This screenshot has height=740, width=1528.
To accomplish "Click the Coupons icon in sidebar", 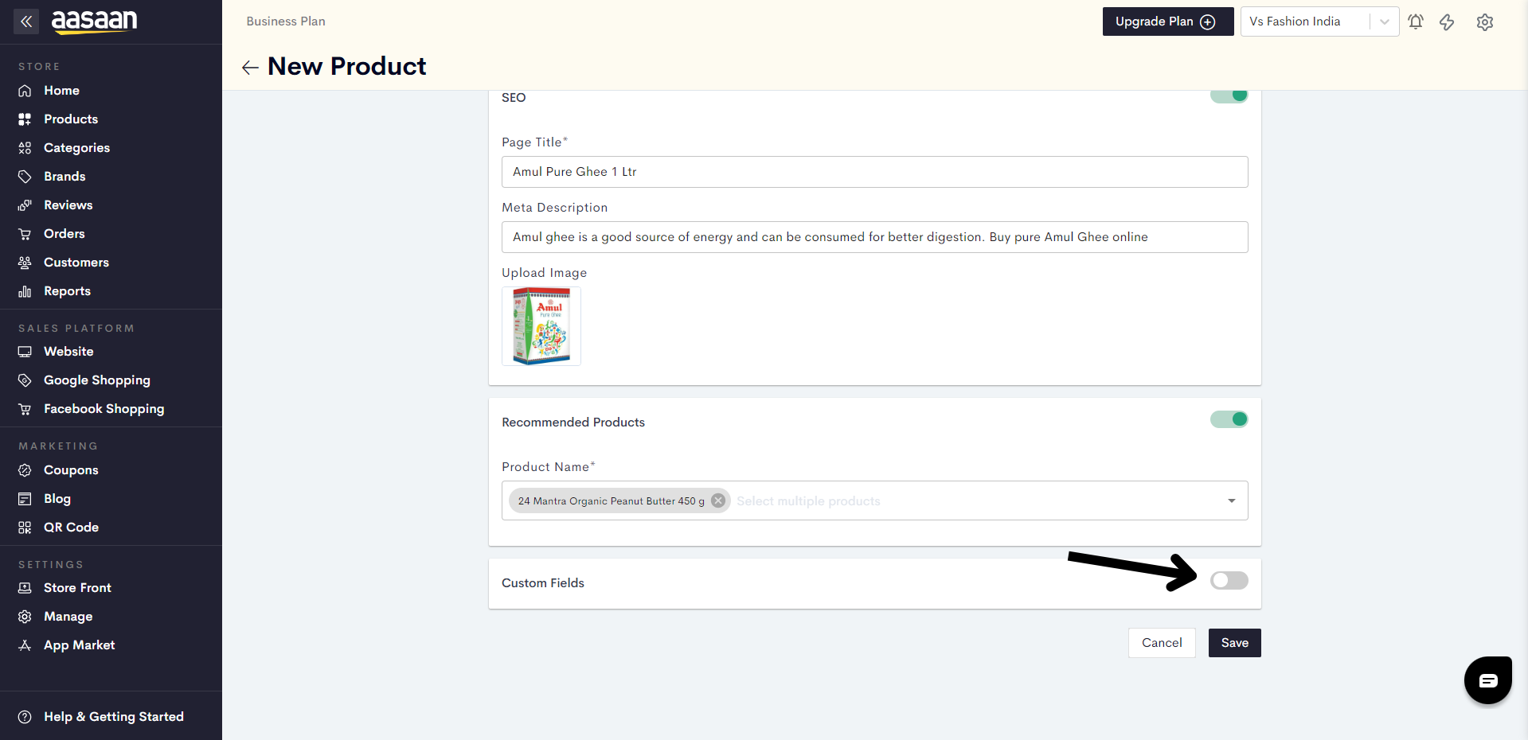I will tap(25, 470).
